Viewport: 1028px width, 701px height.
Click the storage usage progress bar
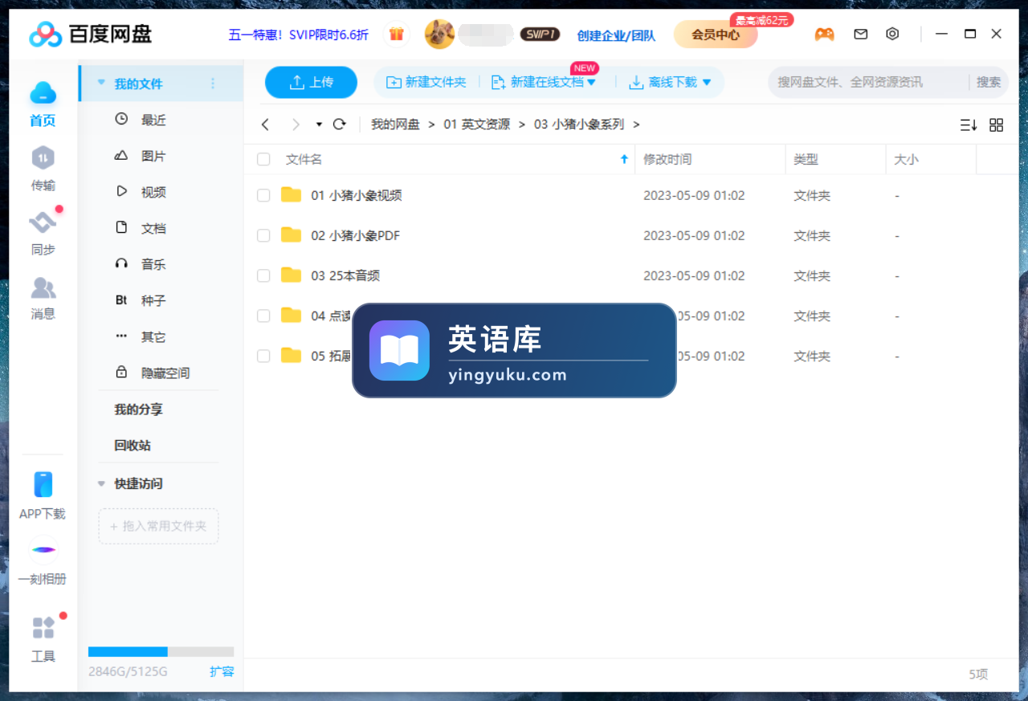coord(161,652)
